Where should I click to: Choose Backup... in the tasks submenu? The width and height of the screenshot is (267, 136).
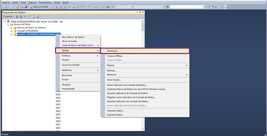coord(112,71)
